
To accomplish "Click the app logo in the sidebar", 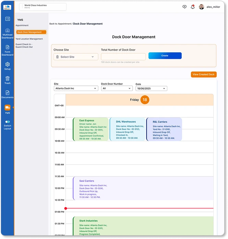I will click(x=7, y=7).
